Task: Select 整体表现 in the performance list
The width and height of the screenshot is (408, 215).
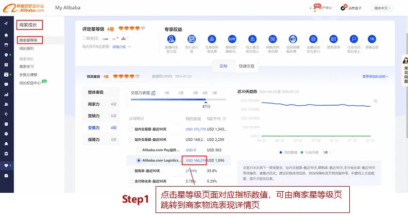Action: point(101,92)
